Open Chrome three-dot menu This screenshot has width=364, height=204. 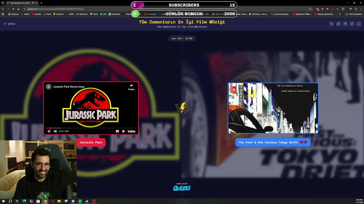click(x=361, y=9)
